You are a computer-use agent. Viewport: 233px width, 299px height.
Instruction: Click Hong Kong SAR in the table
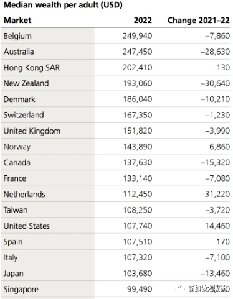[x=32, y=68]
